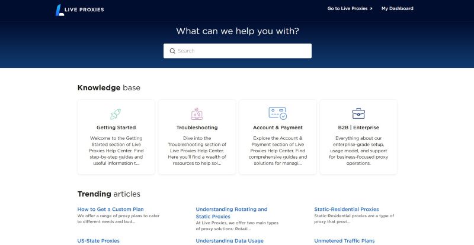
Task: Open article How to Get a Custom Plan
Action: (x=110, y=209)
